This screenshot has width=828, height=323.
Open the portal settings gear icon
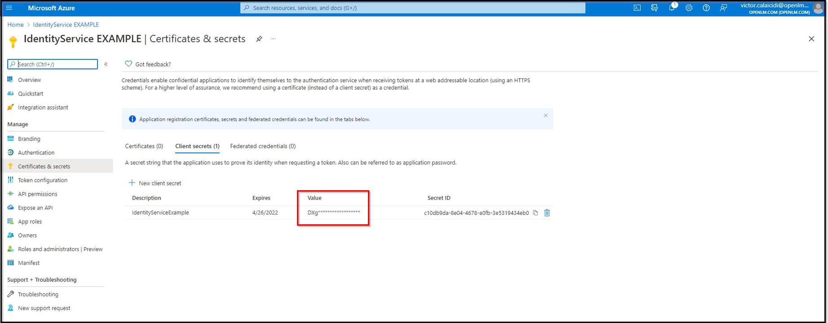(x=689, y=8)
